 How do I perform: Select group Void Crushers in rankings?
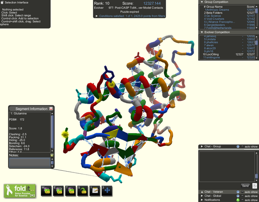click(227, 19)
